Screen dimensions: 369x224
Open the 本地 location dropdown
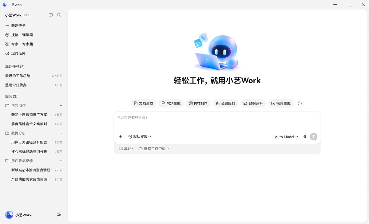tap(127, 149)
